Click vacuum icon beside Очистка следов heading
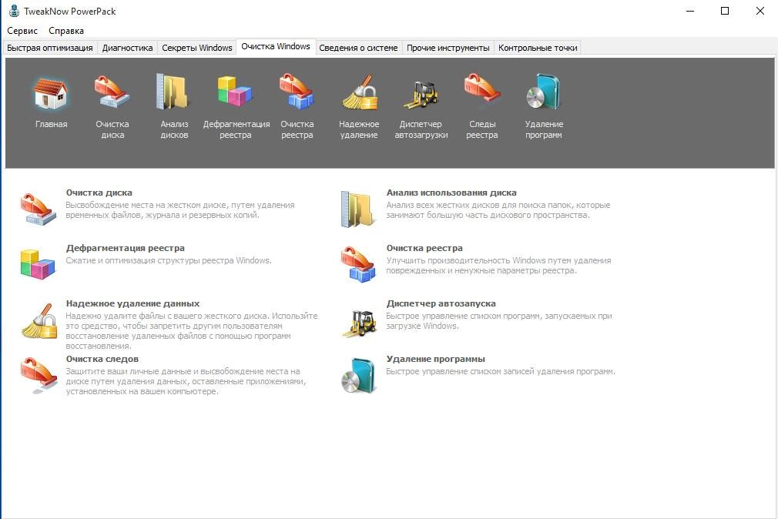778x519 pixels. tap(39, 376)
